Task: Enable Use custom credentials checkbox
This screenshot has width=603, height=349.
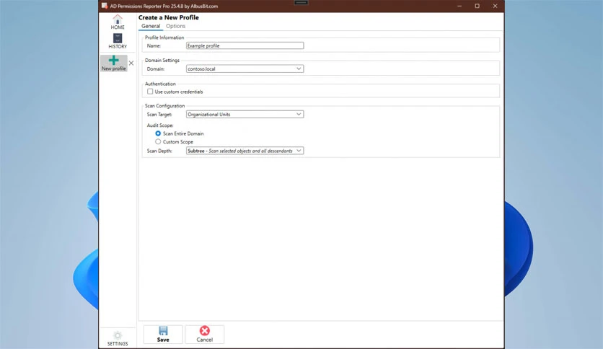Action: pyautogui.click(x=150, y=92)
